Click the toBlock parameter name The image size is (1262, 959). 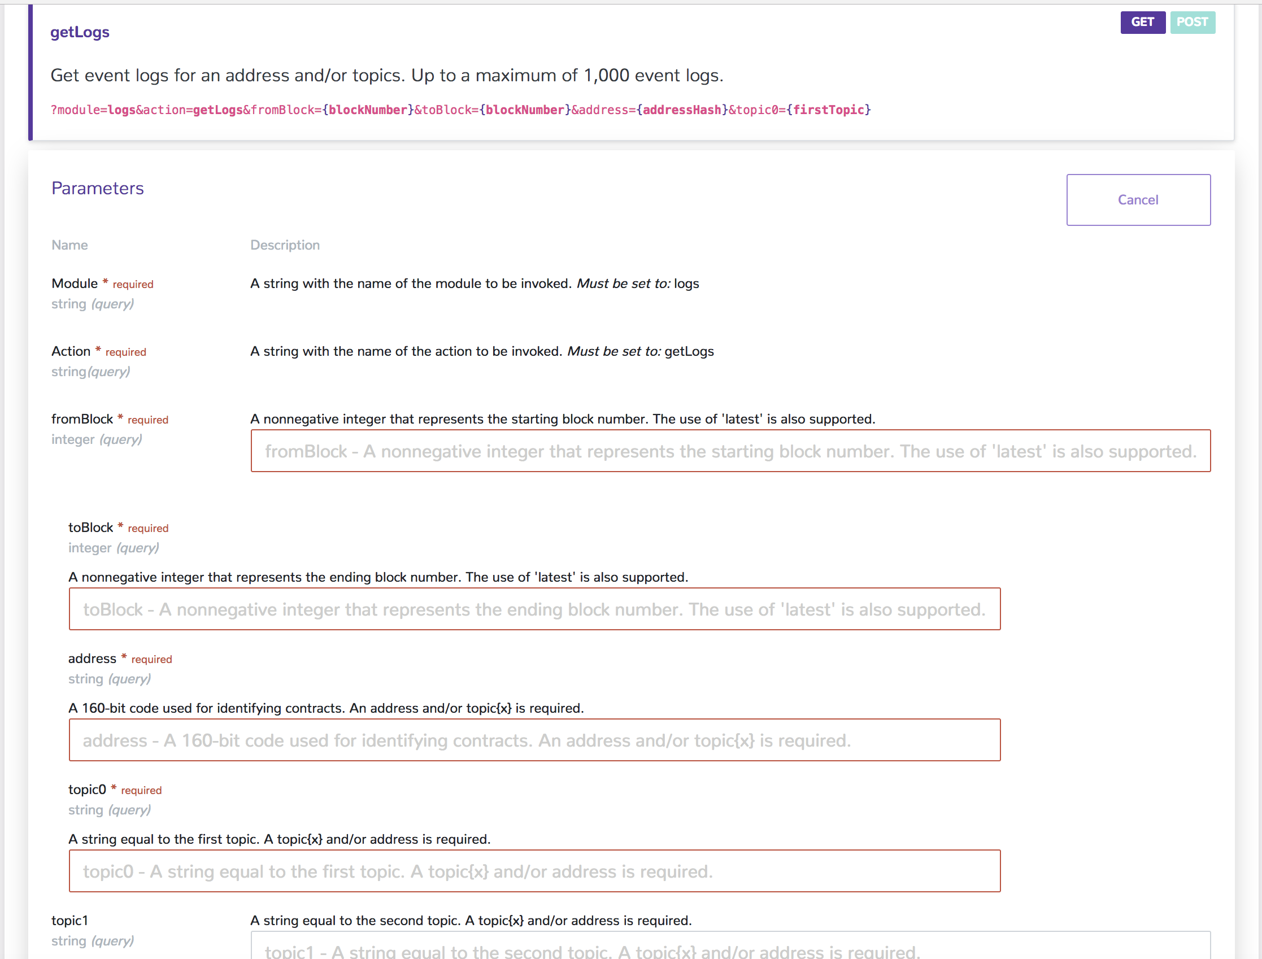91,528
